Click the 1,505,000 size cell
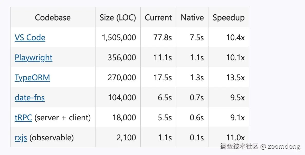 click(x=119, y=37)
